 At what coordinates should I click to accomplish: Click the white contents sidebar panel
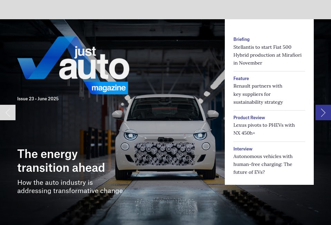269,101
